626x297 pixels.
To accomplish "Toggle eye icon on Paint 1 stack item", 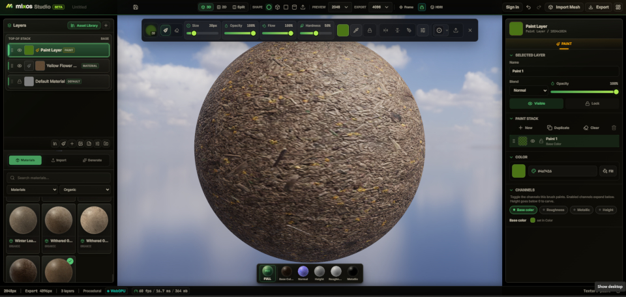I will click(533, 141).
